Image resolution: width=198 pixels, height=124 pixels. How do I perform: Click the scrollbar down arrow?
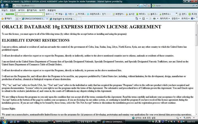196,114
